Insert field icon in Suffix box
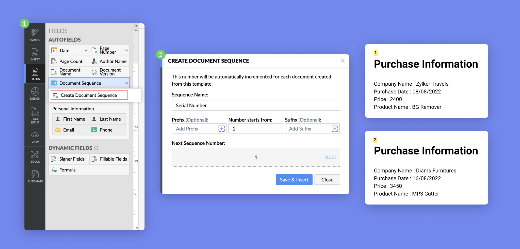 (334, 129)
